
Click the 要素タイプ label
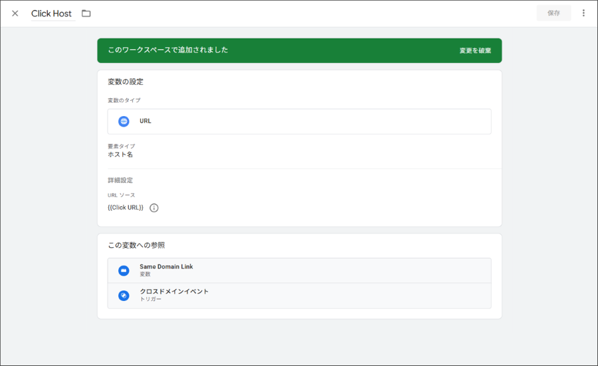click(x=122, y=146)
